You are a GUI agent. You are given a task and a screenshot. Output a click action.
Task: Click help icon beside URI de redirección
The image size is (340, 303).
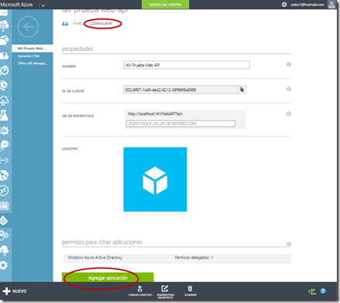tap(289, 114)
